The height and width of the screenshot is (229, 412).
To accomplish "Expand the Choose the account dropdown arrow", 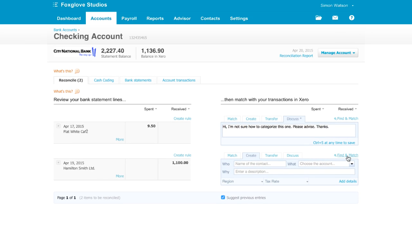I will point(352,164).
